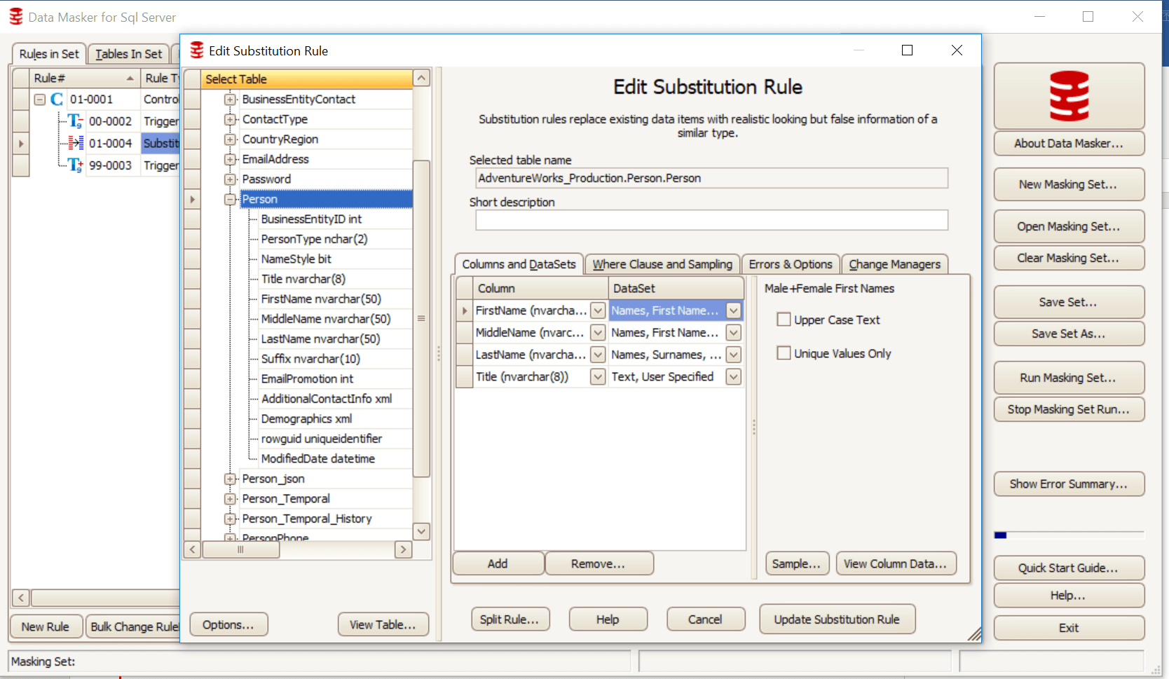The height and width of the screenshot is (679, 1169).
Task: Collapse the Person table node
Action: (230, 199)
